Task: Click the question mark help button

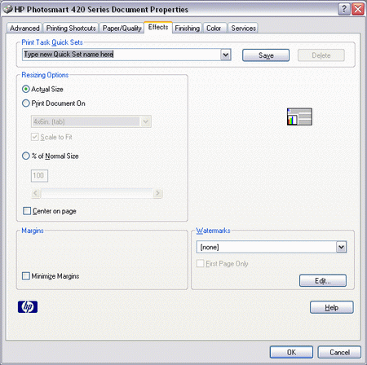Action: pos(344,9)
